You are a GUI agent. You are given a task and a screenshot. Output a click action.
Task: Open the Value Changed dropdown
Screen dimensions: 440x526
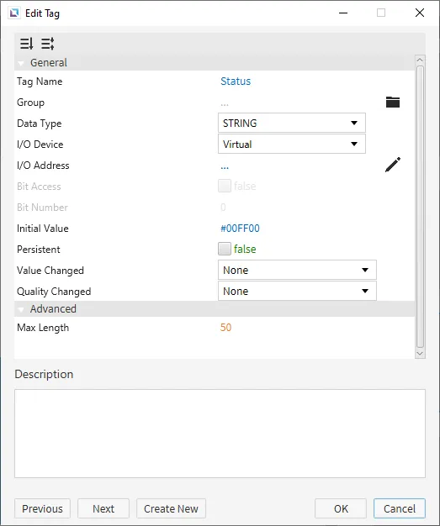(297, 270)
